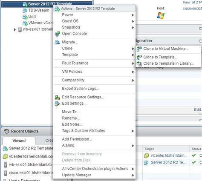Select the Server 2012 R2 Template VM icon in tree
202x181 pixels.
(x=25, y=4)
